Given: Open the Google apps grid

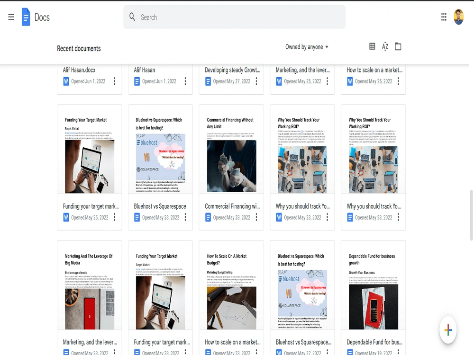Looking at the screenshot, I should [444, 17].
